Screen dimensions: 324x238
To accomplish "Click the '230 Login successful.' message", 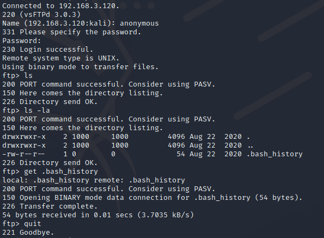I will point(48,50).
